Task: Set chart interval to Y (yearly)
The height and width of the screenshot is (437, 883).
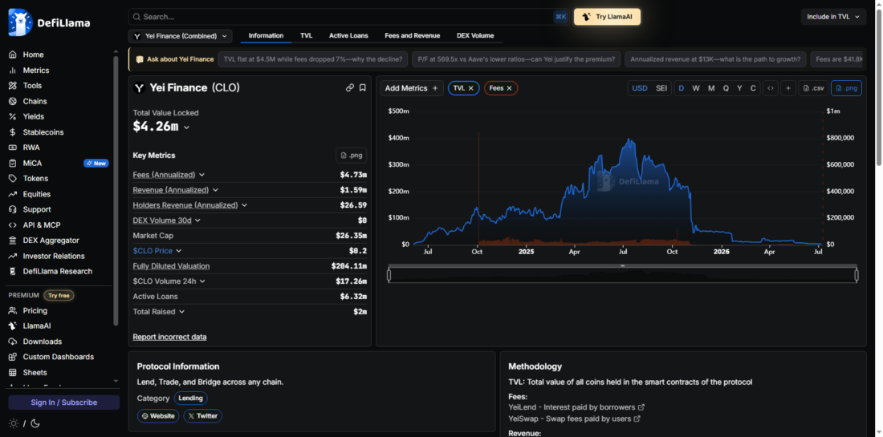Action: pyautogui.click(x=739, y=88)
